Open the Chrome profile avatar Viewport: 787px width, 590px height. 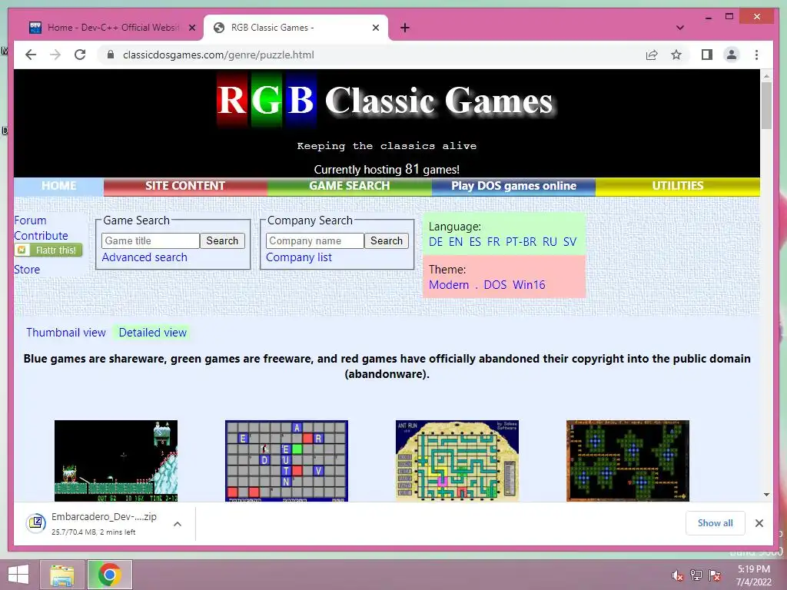[732, 55]
